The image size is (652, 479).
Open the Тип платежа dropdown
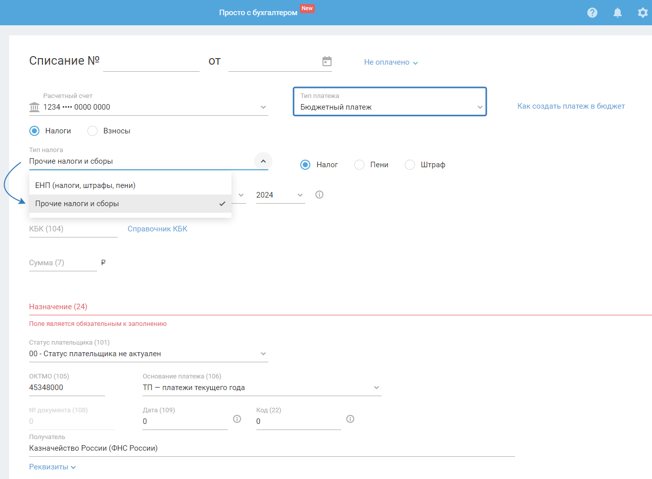(x=390, y=102)
